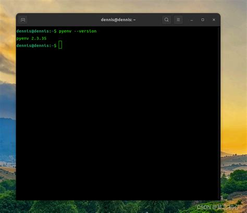The image size is (247, 213).
Task: Open the terminal search icon
Action: coord(166,20)
